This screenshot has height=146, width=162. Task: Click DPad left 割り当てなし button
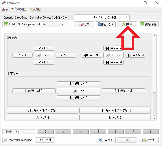pyautogui.click(x=34, y=91)
